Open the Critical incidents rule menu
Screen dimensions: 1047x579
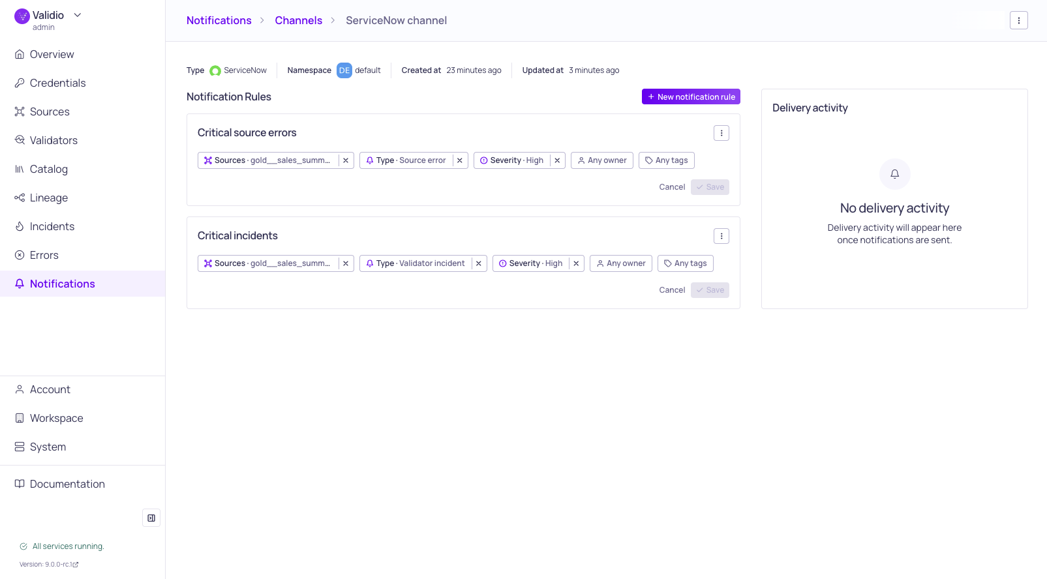[721, 236]
